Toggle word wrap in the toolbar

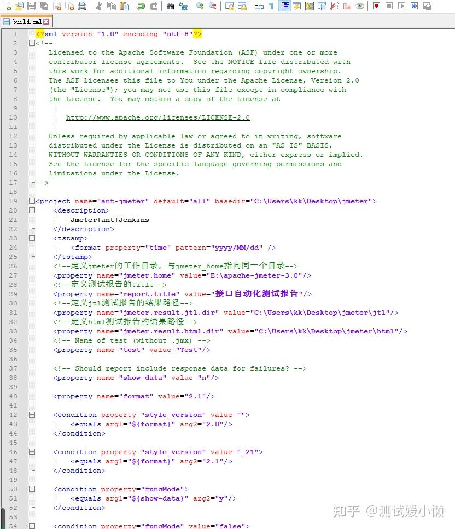259,5
